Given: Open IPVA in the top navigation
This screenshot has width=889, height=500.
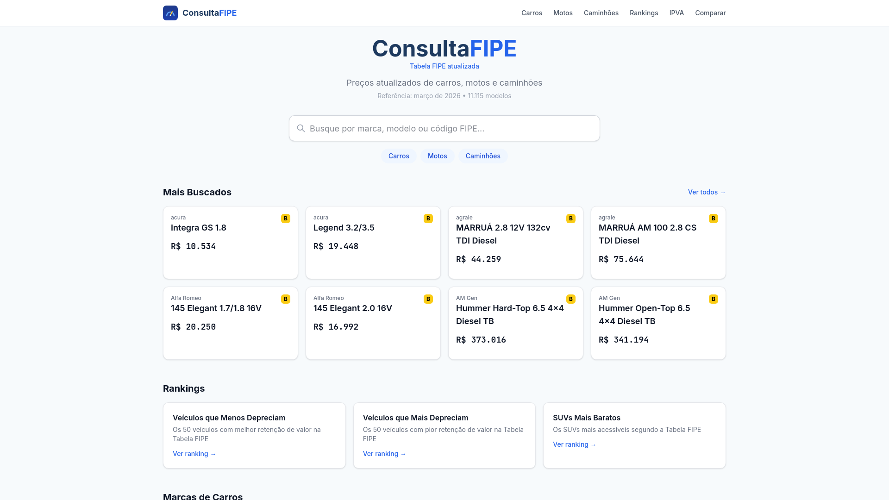Looking at the screenshot, I should 676,13.
